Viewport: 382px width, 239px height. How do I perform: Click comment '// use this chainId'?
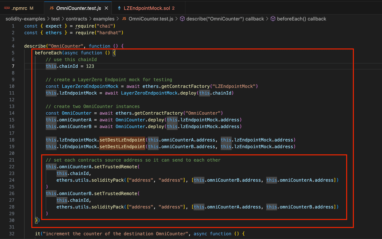click(x=71, y=60)
